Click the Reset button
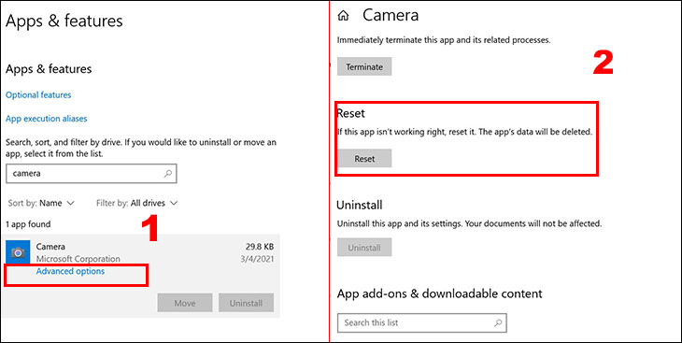 click(364, 159)
